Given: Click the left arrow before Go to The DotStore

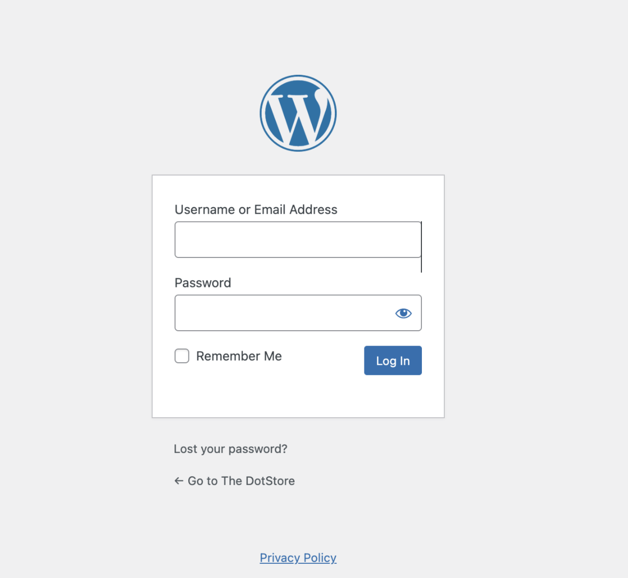Looking at the screenshot, I should (x=179, y=481).
